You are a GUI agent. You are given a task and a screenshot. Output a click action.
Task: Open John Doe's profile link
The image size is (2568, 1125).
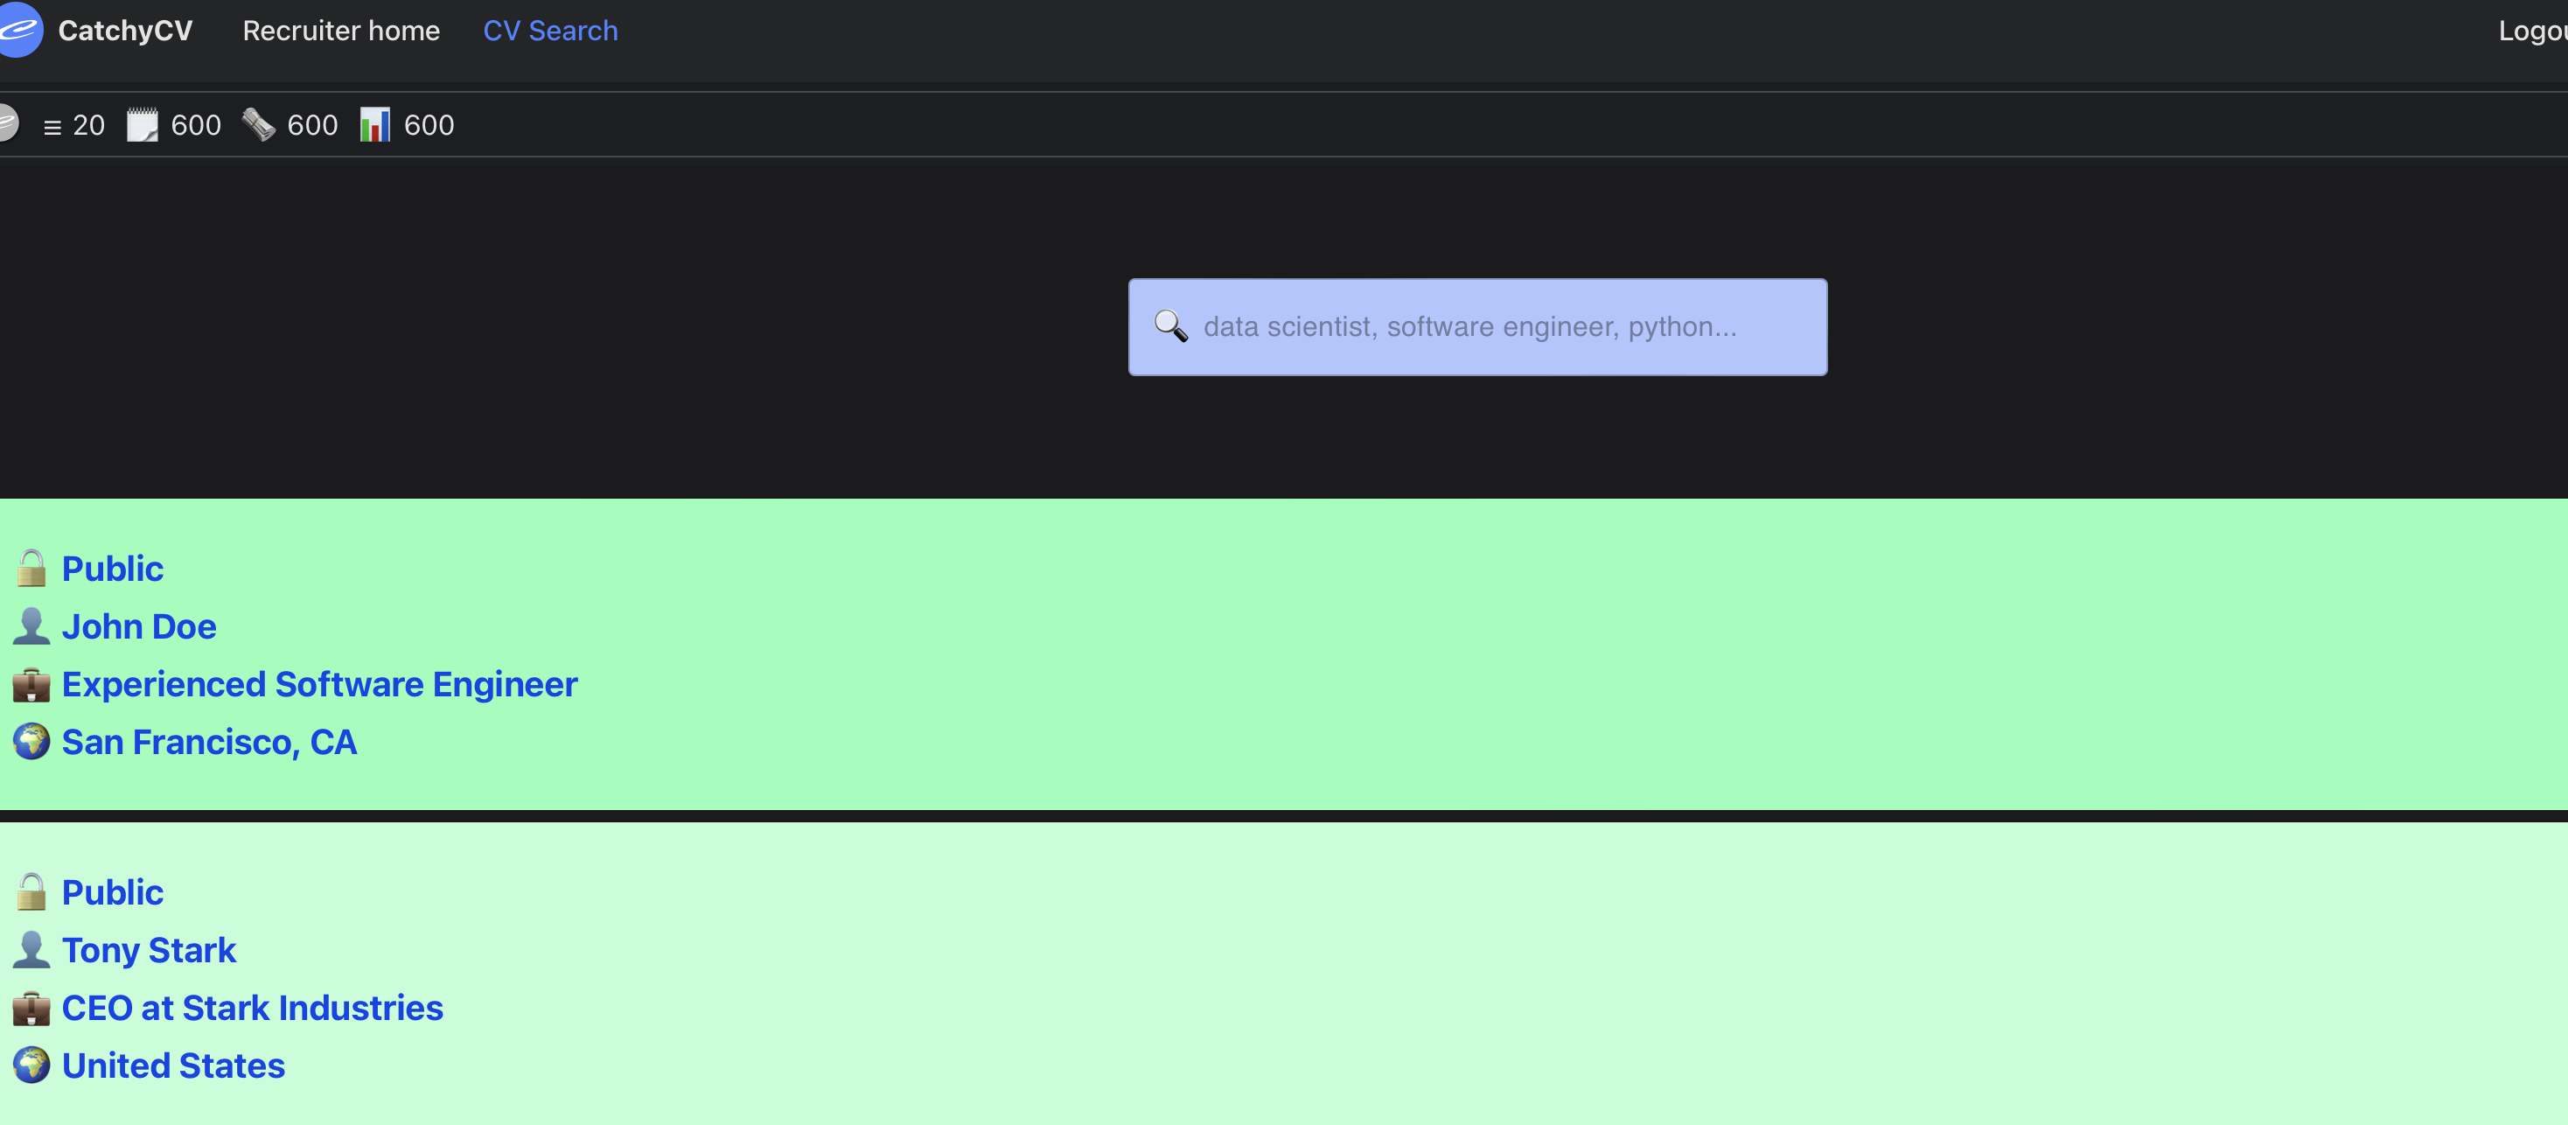coord(138,626)
